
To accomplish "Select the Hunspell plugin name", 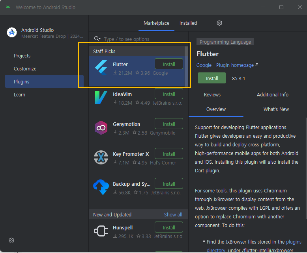I will pyautogui.click(x=123, y=228).
